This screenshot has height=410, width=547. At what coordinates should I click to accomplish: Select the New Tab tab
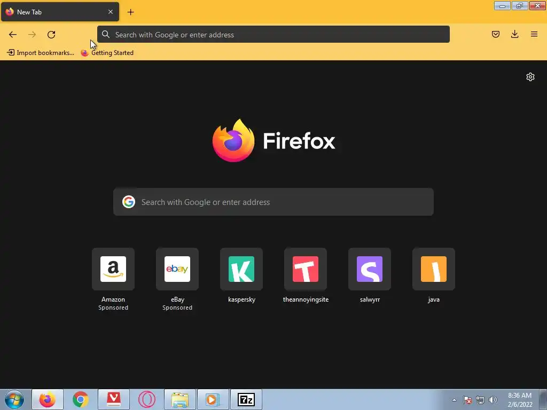pos(60,12)
